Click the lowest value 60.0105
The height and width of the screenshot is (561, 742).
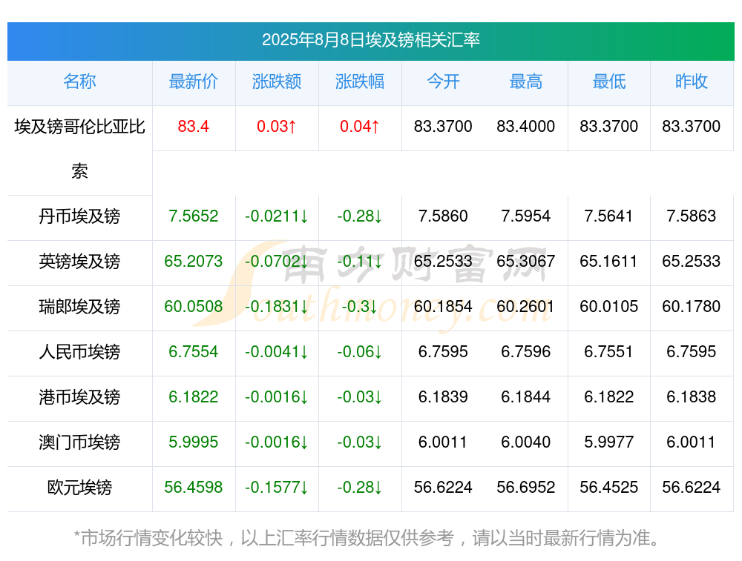608,306
